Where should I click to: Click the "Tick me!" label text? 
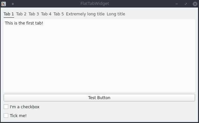(18, 116)
